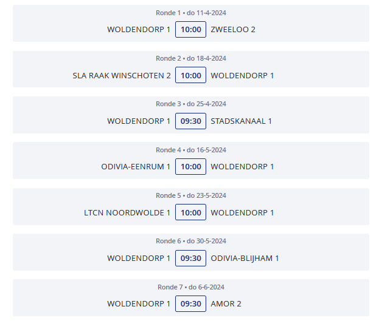Select team ZWEELOO 2
The width and height of the screenshot is (382, 321).
coord(233,29)
